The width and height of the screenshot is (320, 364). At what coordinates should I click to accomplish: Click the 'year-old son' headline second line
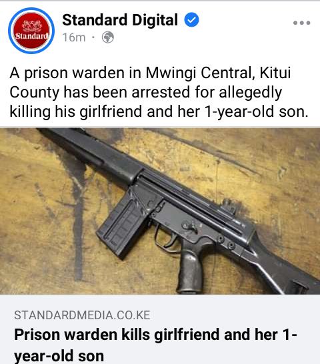pos(59,356)
